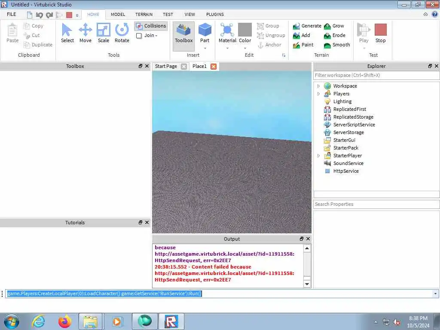Screen dimensions: 440x330
Task: Click the Filter workspace search field
Action: [x=376, y=75]
